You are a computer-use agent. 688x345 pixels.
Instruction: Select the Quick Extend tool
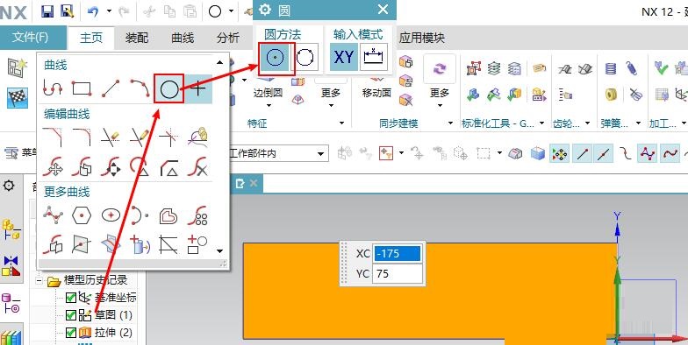point(140,137)
